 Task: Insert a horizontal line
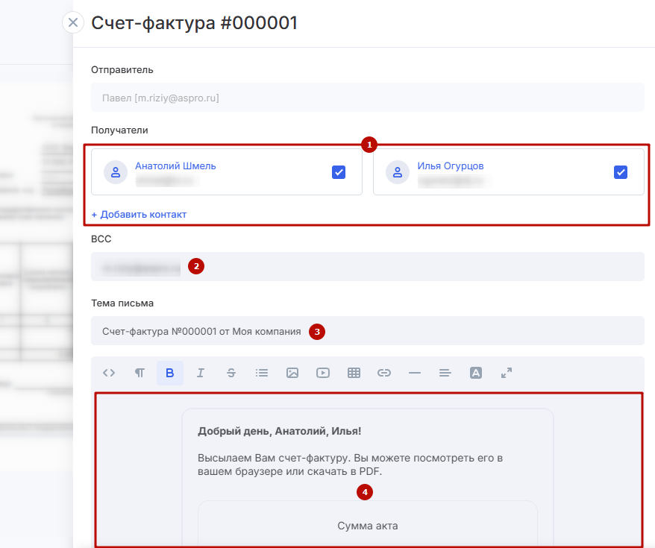pyautogui.click(x=415, y=373)
